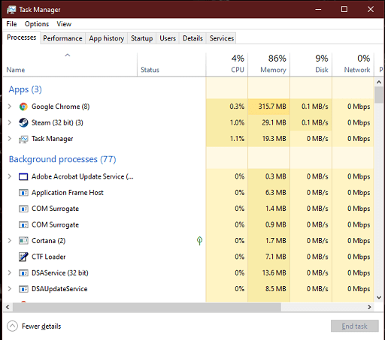
Task: Click the 13.6 MB memory value
Action: coord(274,272)
